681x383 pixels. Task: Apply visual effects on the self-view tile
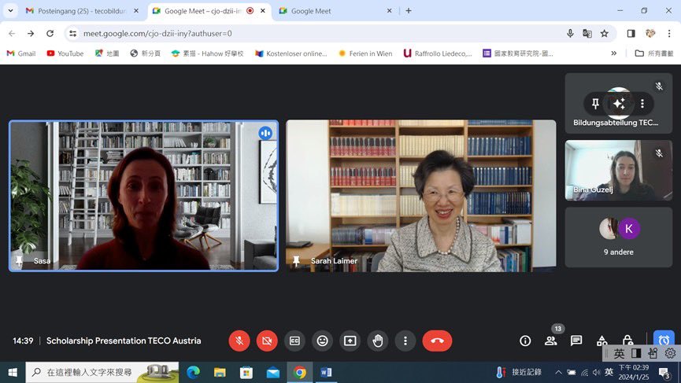pyautogui.click(x=619, y=104)
